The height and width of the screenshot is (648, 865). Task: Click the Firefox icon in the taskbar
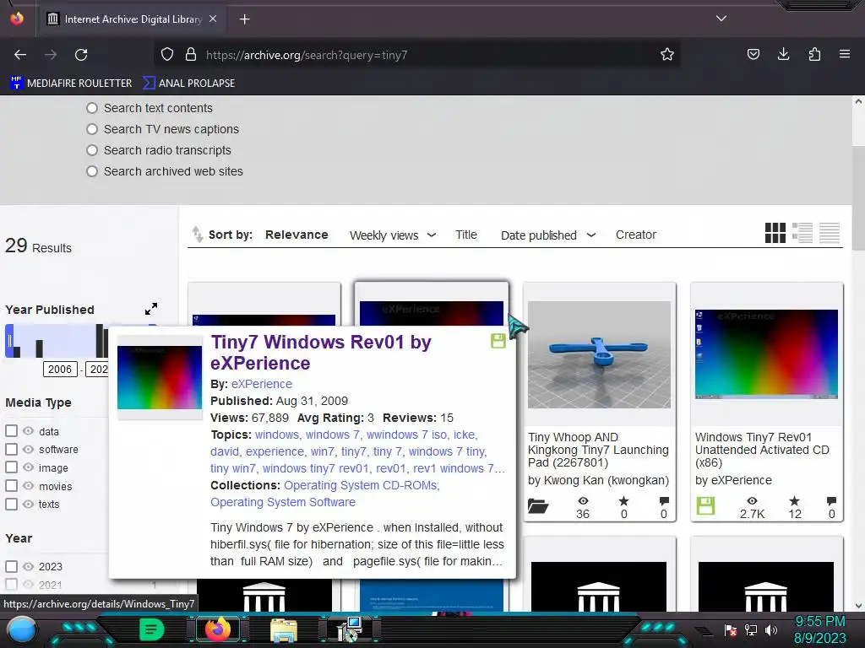coord(217,629)
